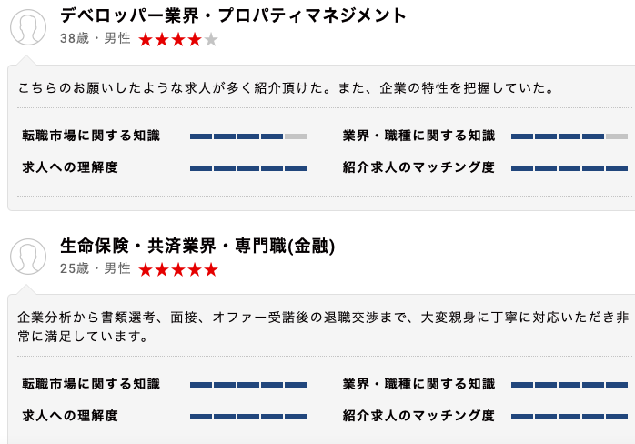Click the 38歳・男性 reviewer info text

[96, 38]
